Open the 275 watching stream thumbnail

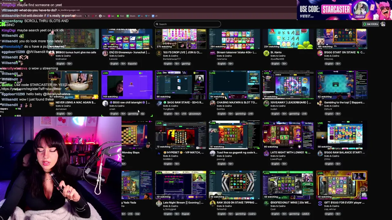click(x=181, y=39)
